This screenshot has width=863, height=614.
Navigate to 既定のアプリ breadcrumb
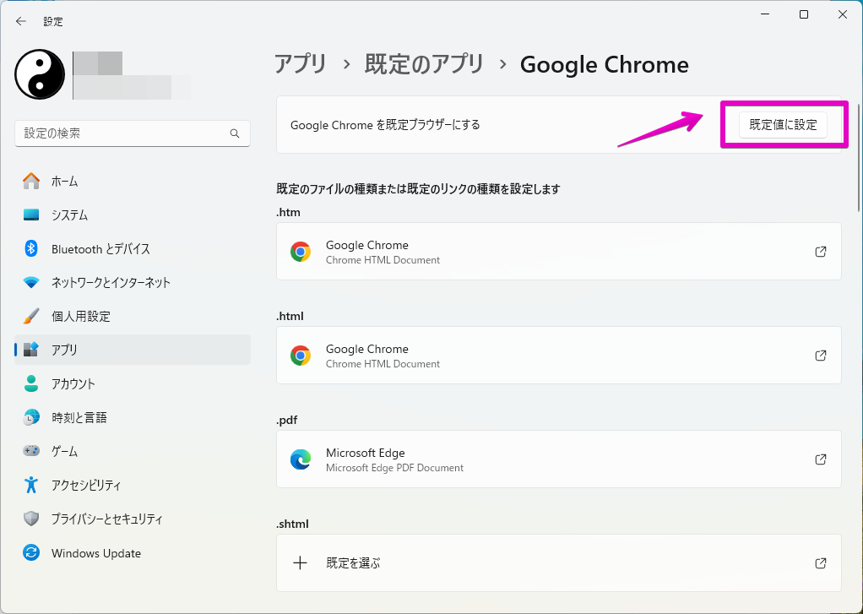(425, 64)
